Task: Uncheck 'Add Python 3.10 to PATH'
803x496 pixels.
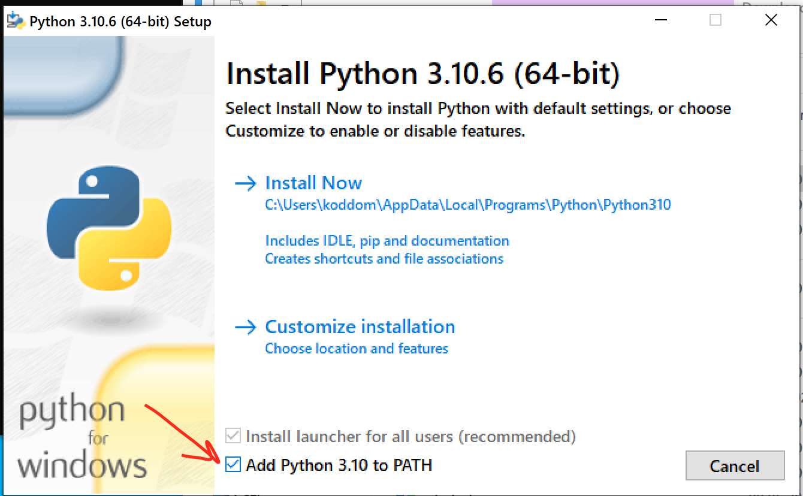Action: click(233, 465)
